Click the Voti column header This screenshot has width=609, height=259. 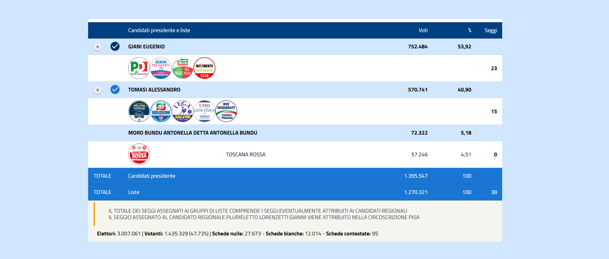coord(423,30)
